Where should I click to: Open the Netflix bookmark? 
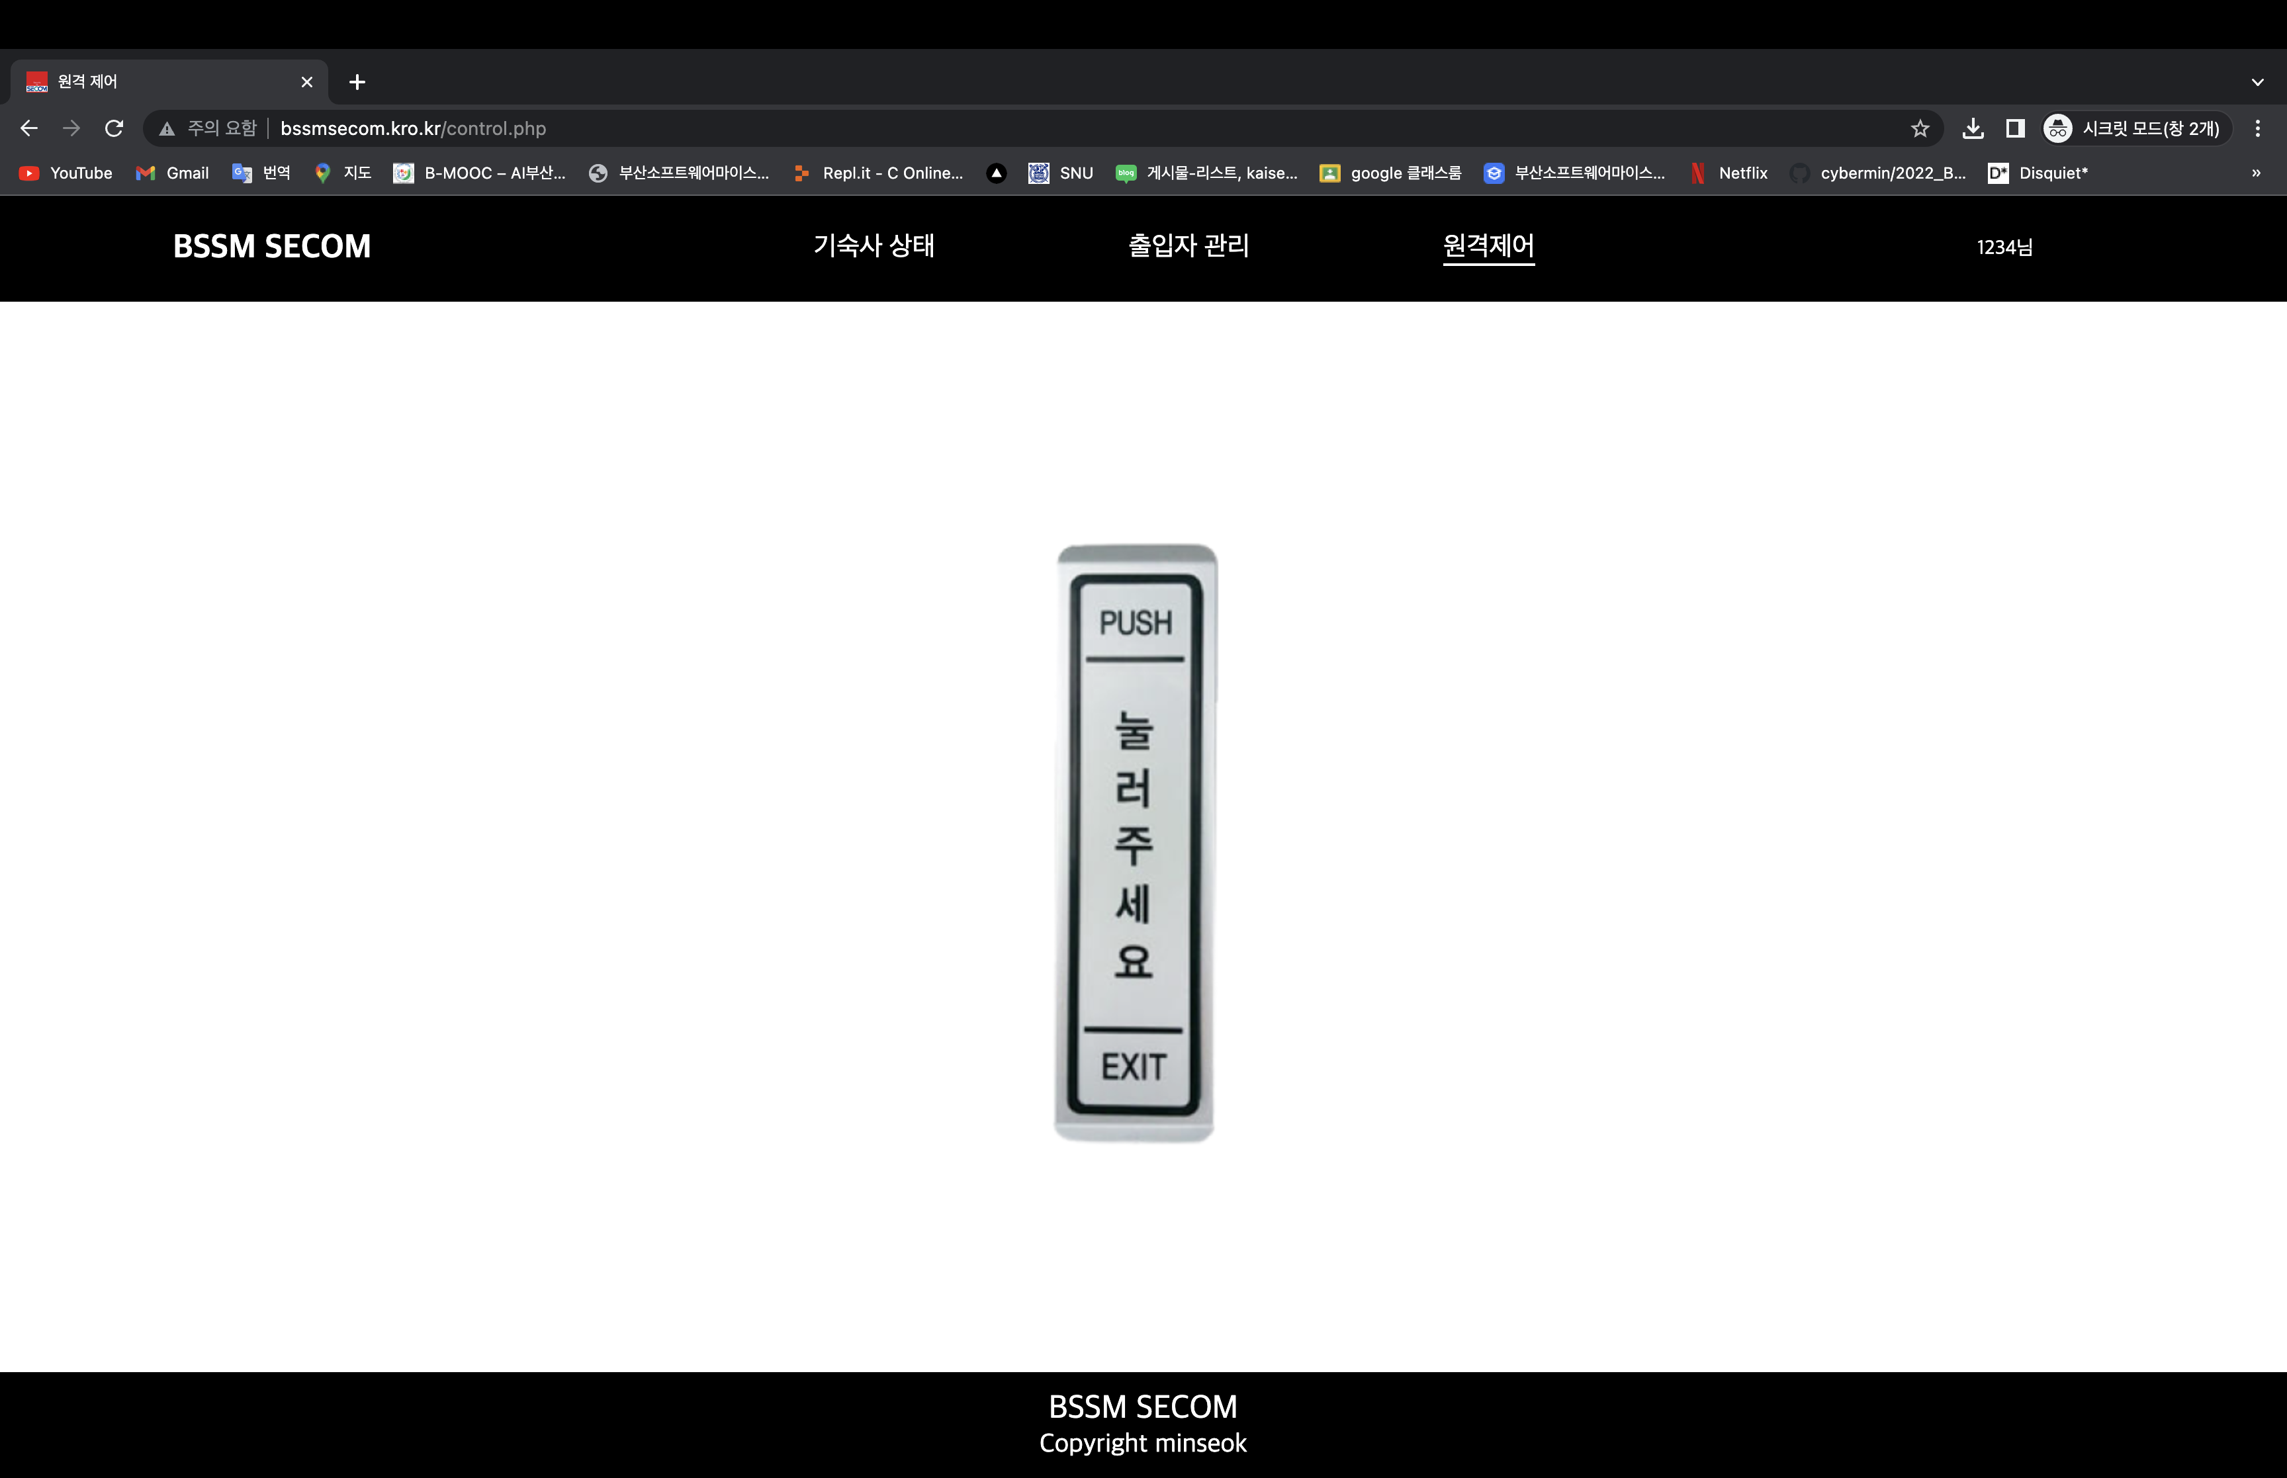(x=1729, y=174)
